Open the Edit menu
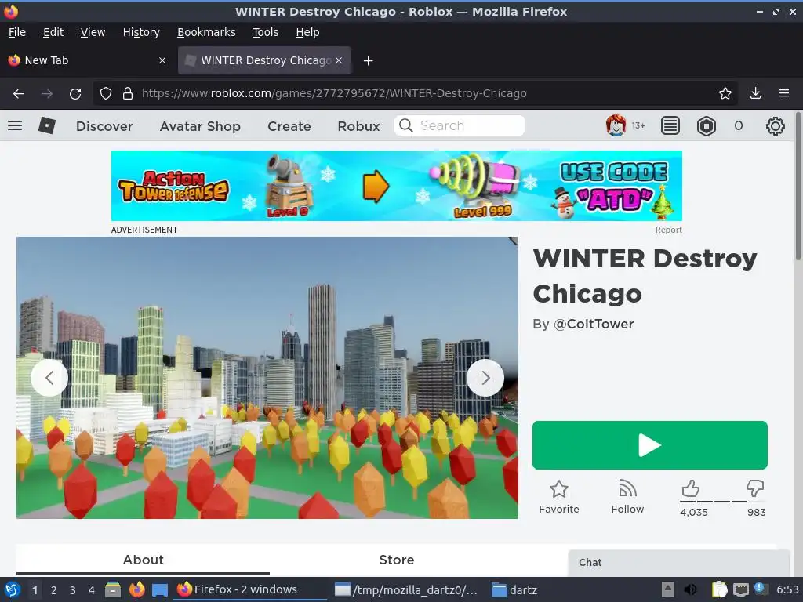803x602 pixels. pos(53,32)
